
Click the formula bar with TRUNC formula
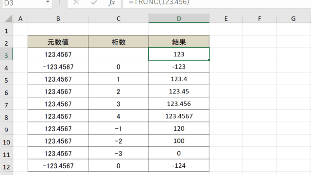[x=217, y=3]
